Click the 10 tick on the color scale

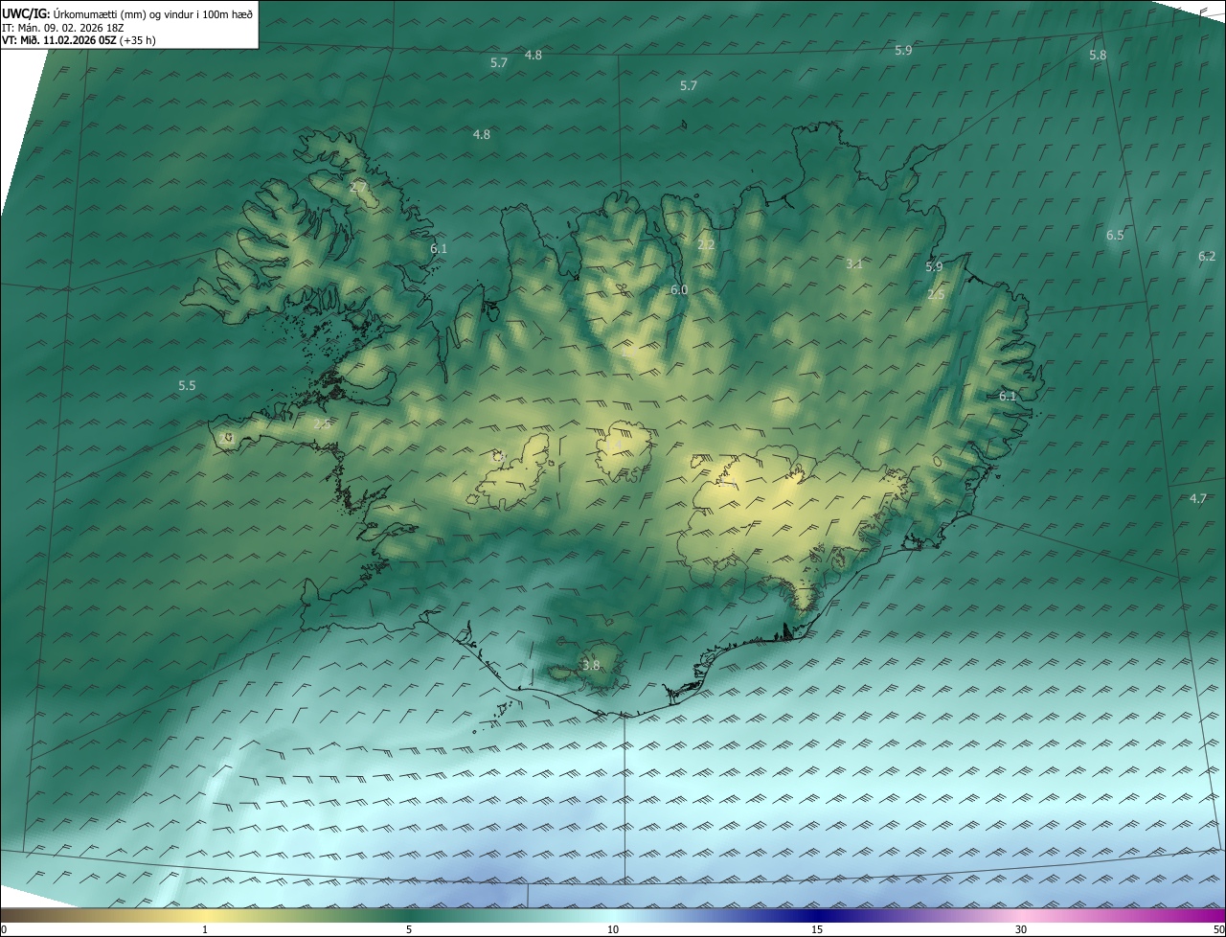tap(613, 929)
